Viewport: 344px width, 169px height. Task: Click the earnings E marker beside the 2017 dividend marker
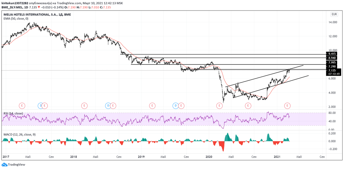coord(45,106)
